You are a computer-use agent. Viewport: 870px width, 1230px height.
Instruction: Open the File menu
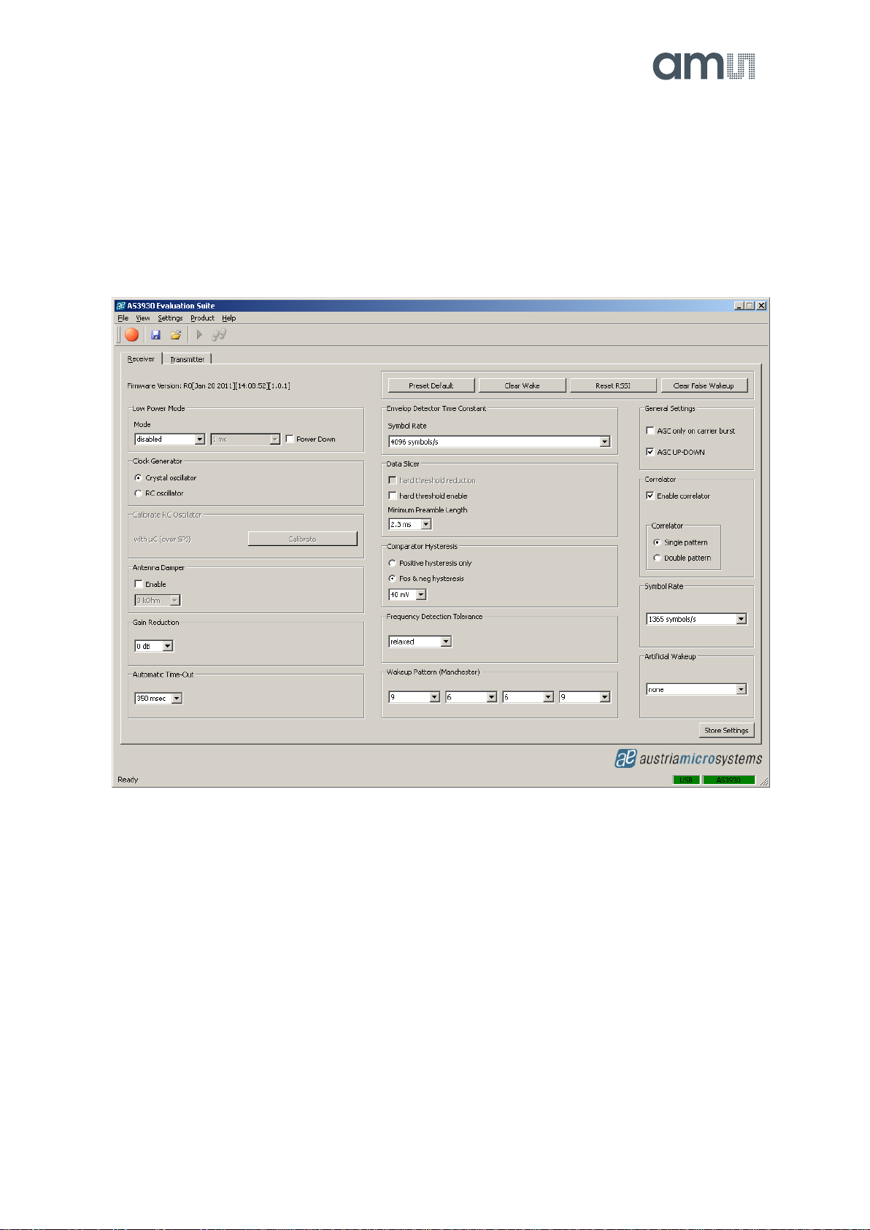pos(123,318)
